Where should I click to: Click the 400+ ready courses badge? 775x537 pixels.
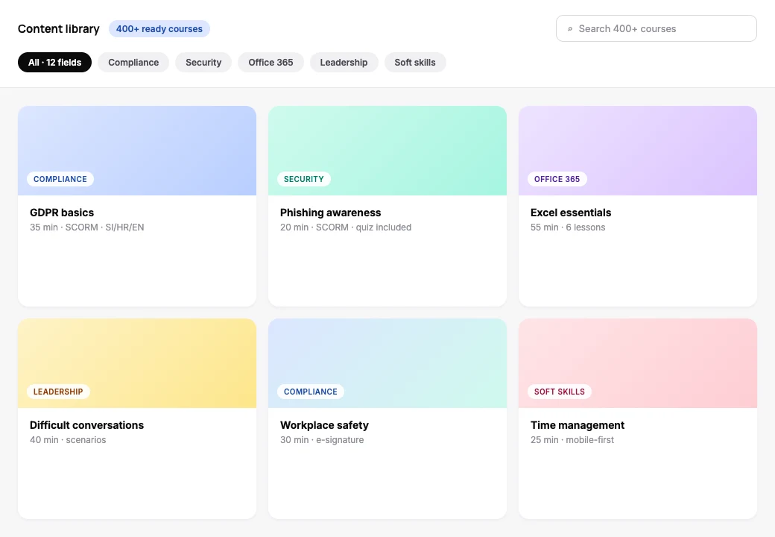click(x=159, y=28)
